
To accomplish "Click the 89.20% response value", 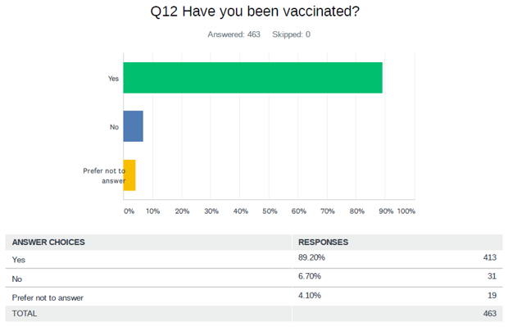I will coord(311,257).
